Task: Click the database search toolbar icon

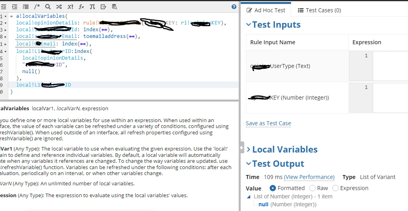Action: 115,7
